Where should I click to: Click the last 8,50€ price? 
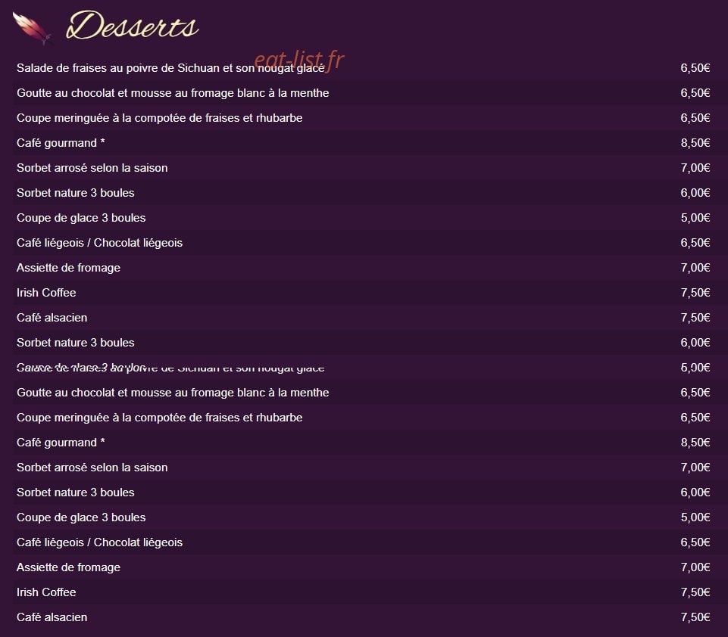[695, 443]
